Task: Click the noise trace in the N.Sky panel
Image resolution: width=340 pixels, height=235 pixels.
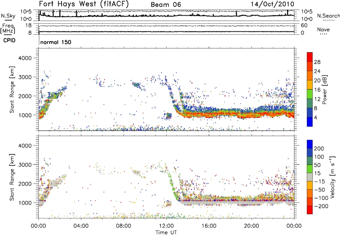Action: [x=166, y=16]
